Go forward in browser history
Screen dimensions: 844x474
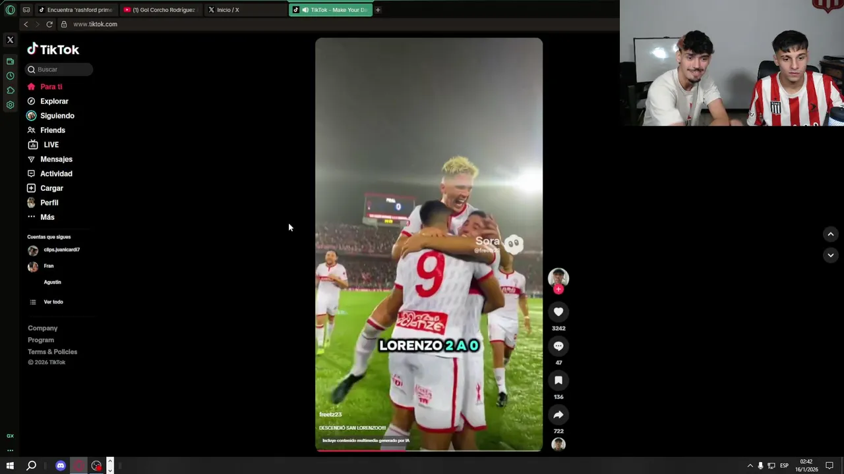pyautogui.click(x=37, y=24)
